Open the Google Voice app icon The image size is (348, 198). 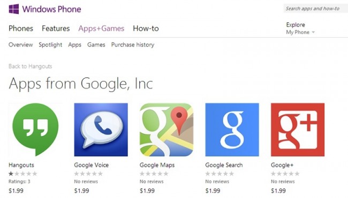click(x=101, y=130)
